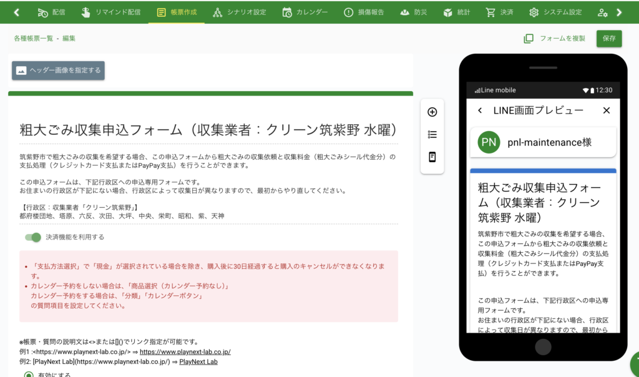Image resolution: width=639 pixels, height=377 pixels.
Task: Click the 配信 send icon in nav bar
Action: 43,12
